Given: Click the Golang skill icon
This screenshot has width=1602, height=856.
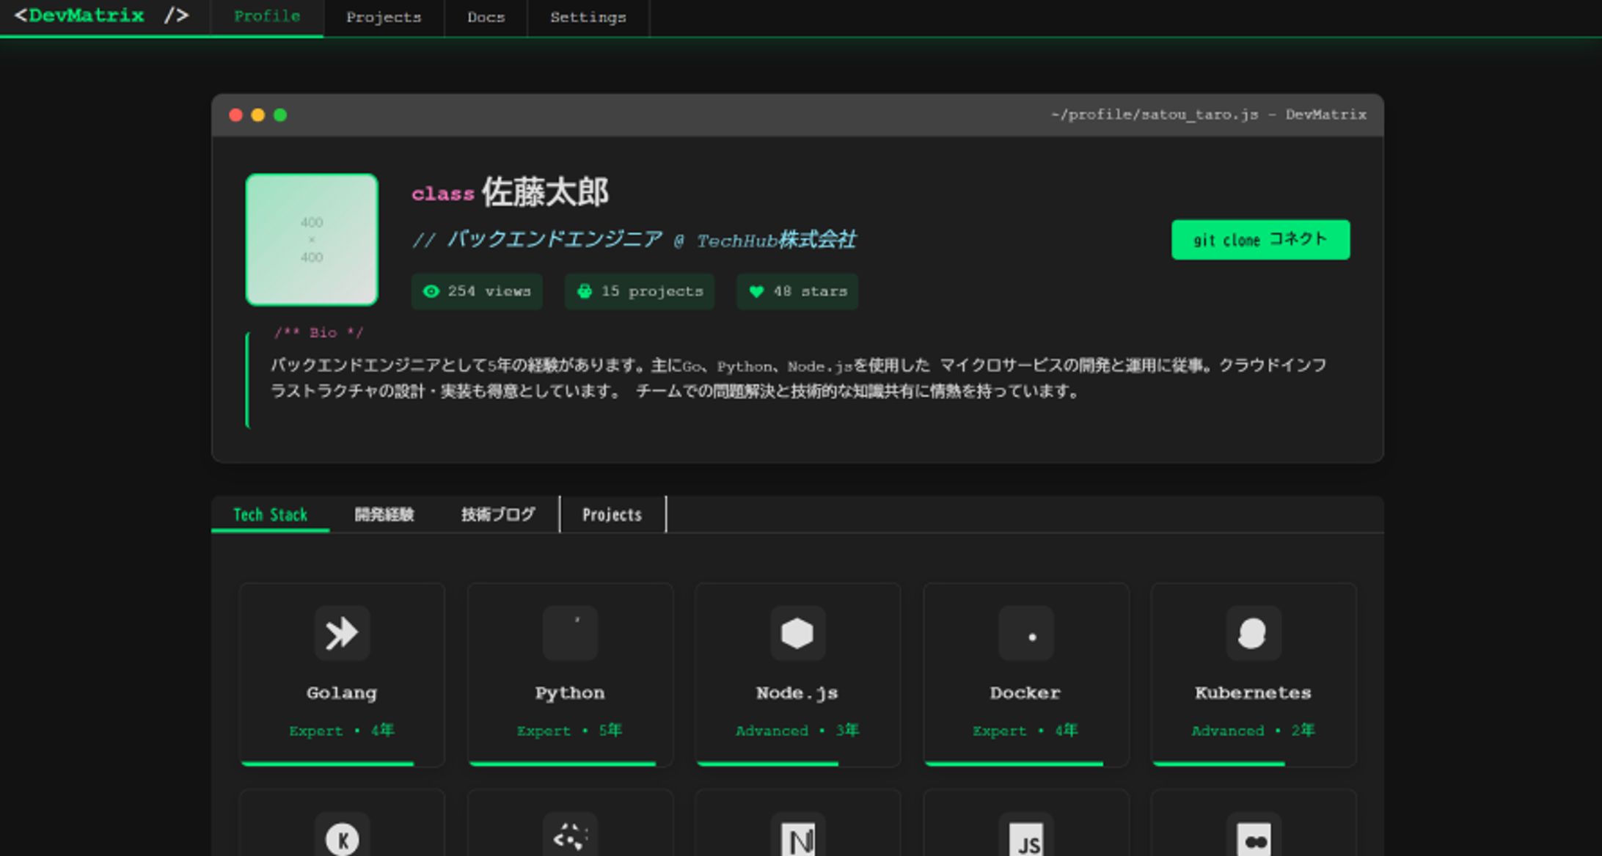Looking at the screenshot, I should pyautogui.click(x=342, y=633).
